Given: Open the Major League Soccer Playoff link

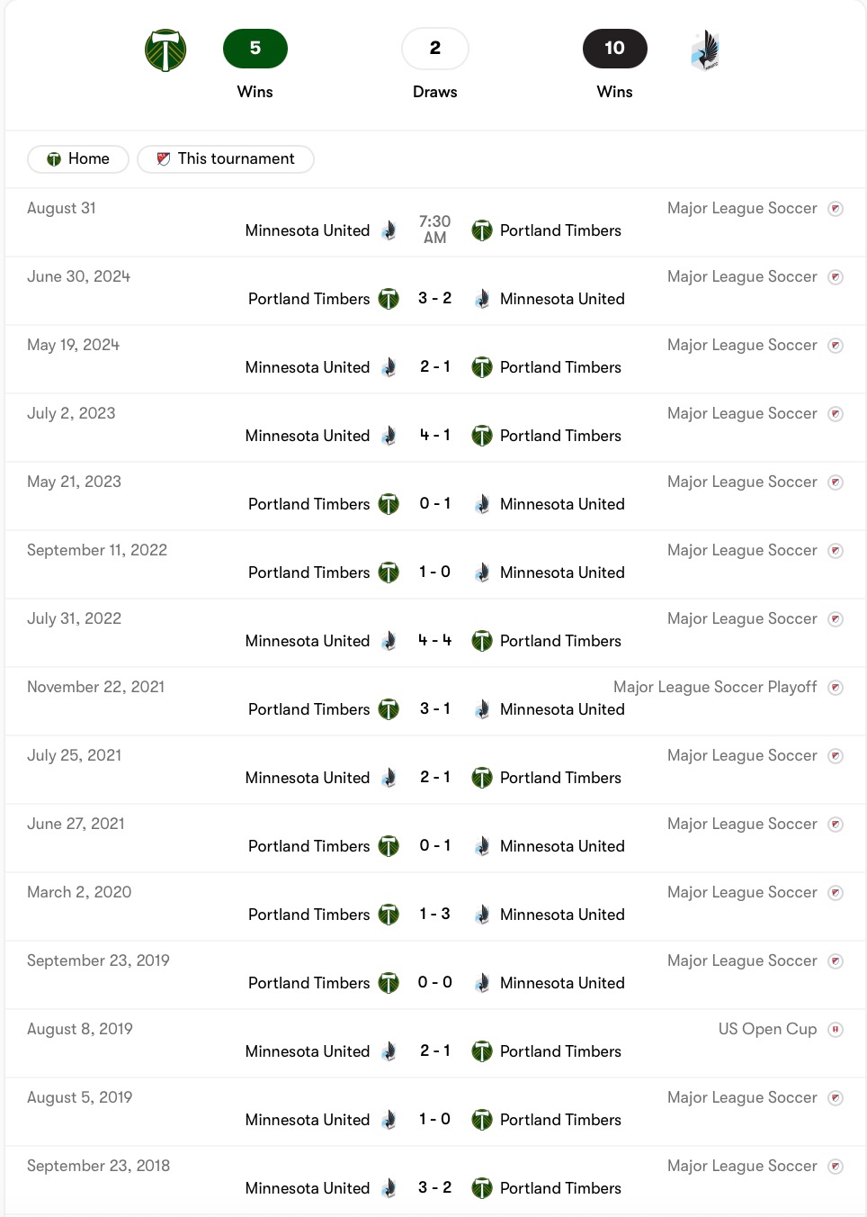Looking at the screenshot, I should 715,687.
